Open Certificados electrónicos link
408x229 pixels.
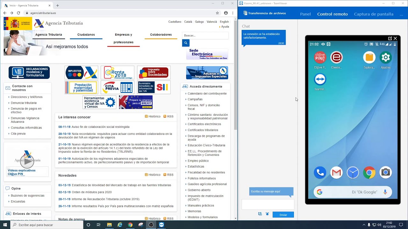(x=204, y=124)
